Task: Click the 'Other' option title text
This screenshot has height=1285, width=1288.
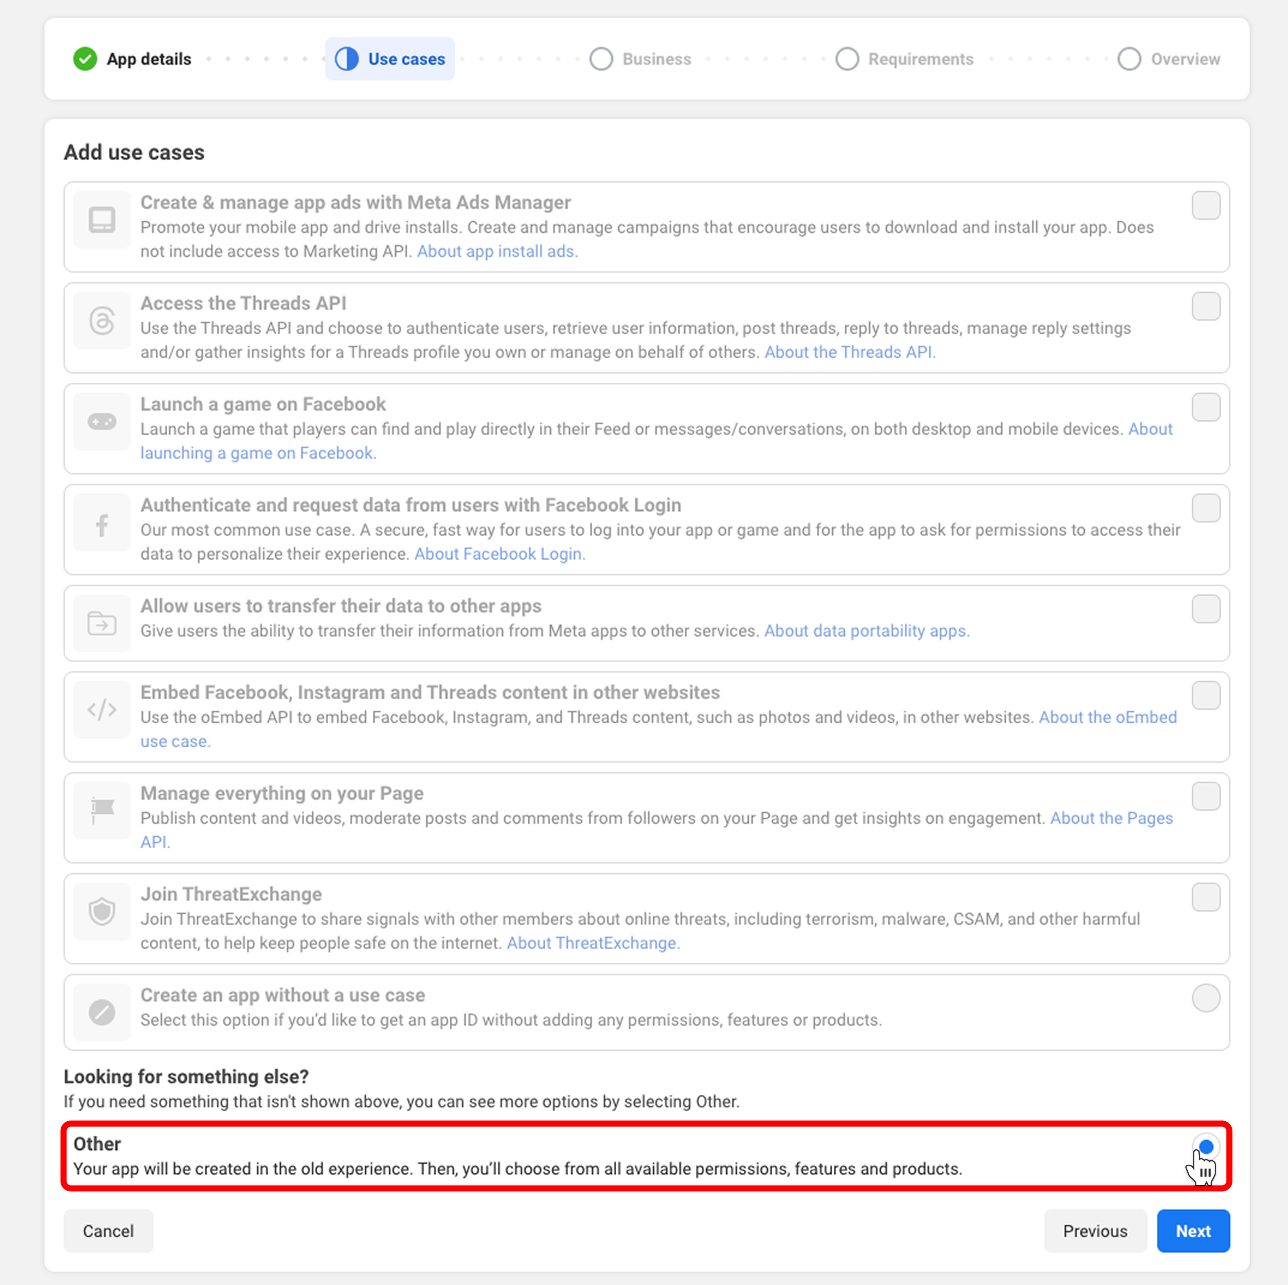Action: (97, 1144)
